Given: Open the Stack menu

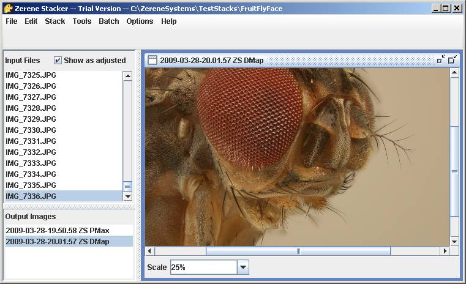Looking at the screenshot, I should [x=54, y=21].
